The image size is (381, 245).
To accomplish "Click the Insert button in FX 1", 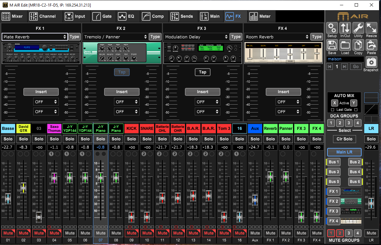I will (41, 92).
